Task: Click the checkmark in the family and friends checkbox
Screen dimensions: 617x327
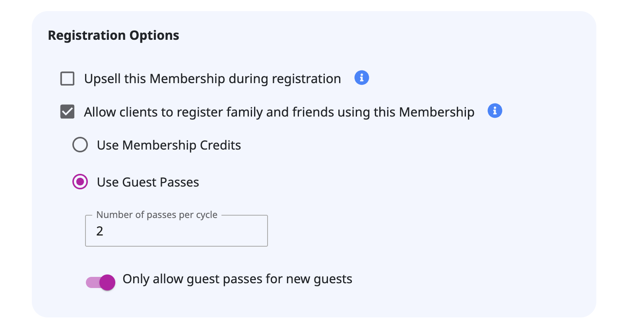Action: (67, 112)
